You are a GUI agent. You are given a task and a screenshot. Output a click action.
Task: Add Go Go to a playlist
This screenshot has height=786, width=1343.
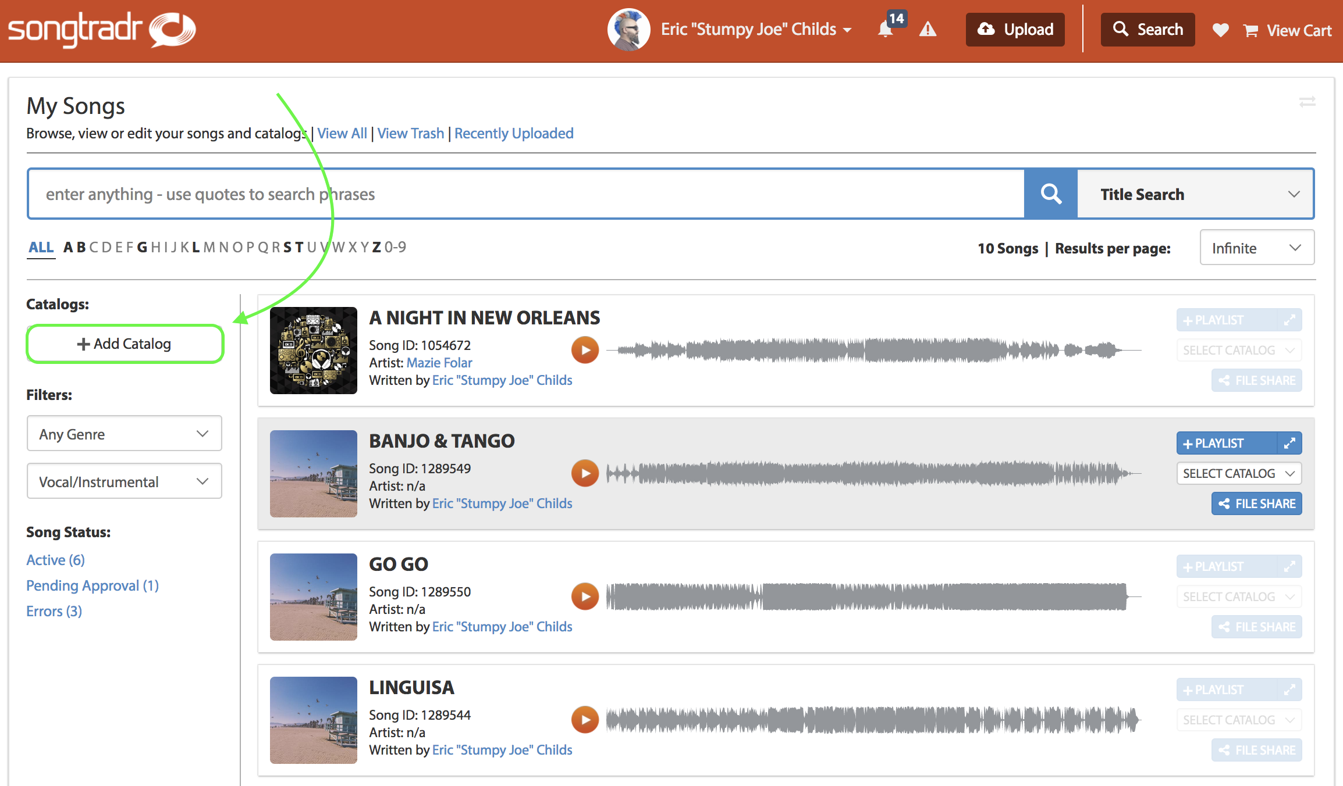[x=1227, y=566]
